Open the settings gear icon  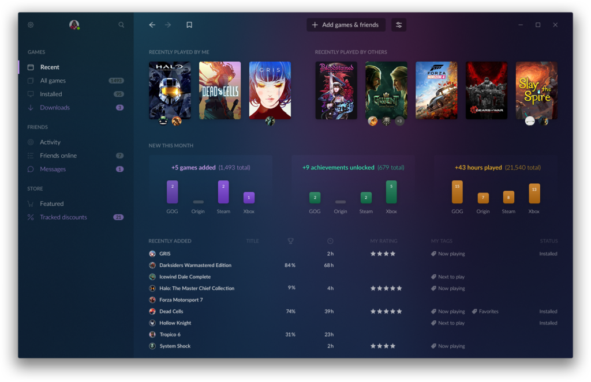[x=30, y=25]
